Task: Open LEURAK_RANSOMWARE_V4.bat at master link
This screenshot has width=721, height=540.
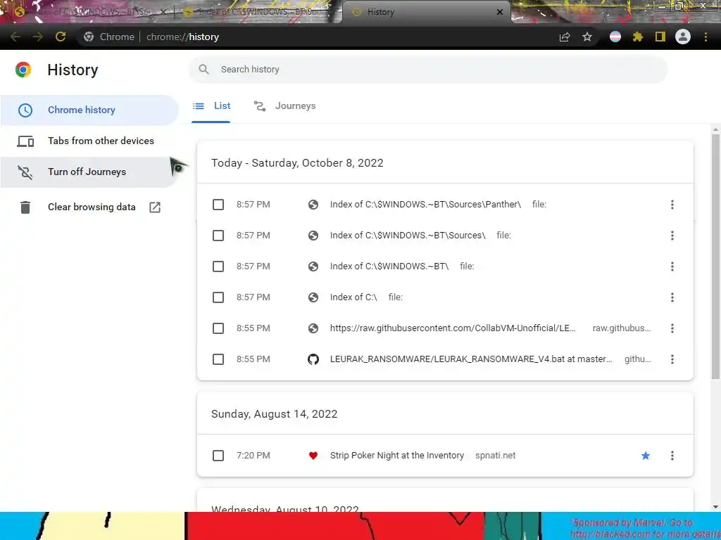Action: 471,359
